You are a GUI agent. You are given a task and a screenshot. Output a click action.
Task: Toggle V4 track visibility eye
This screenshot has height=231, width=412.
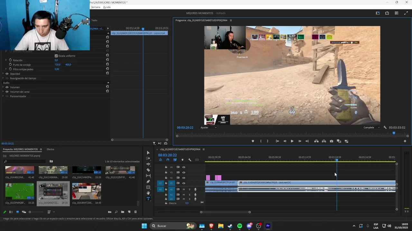[x=184, y=167]
